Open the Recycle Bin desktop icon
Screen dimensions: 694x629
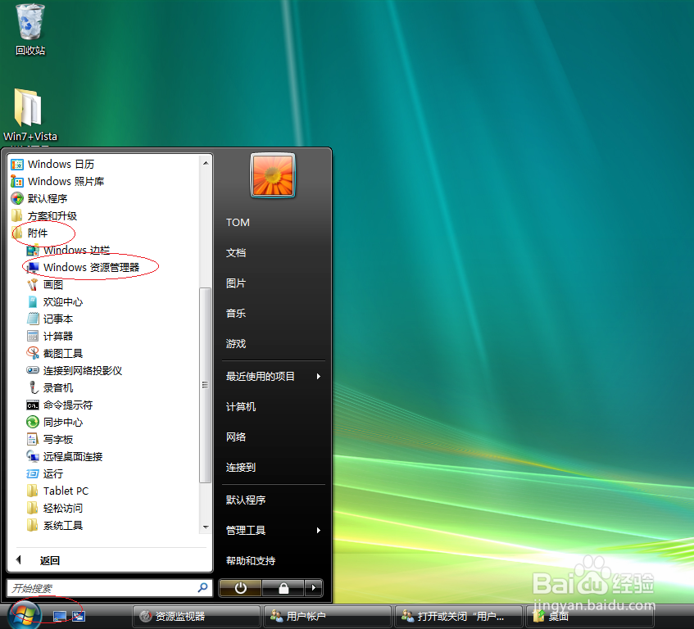[30, 30]
